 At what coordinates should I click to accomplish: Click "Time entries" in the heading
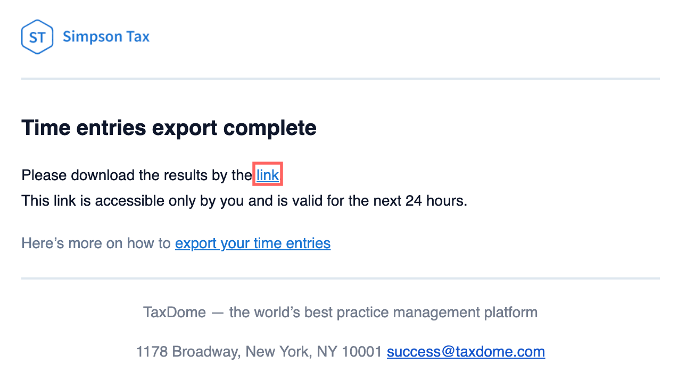tap(84, 128)
